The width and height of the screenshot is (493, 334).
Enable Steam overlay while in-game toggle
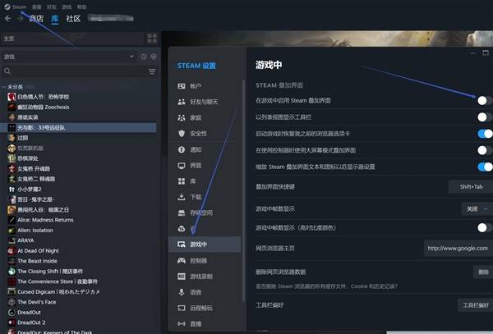tap(485, 100)
